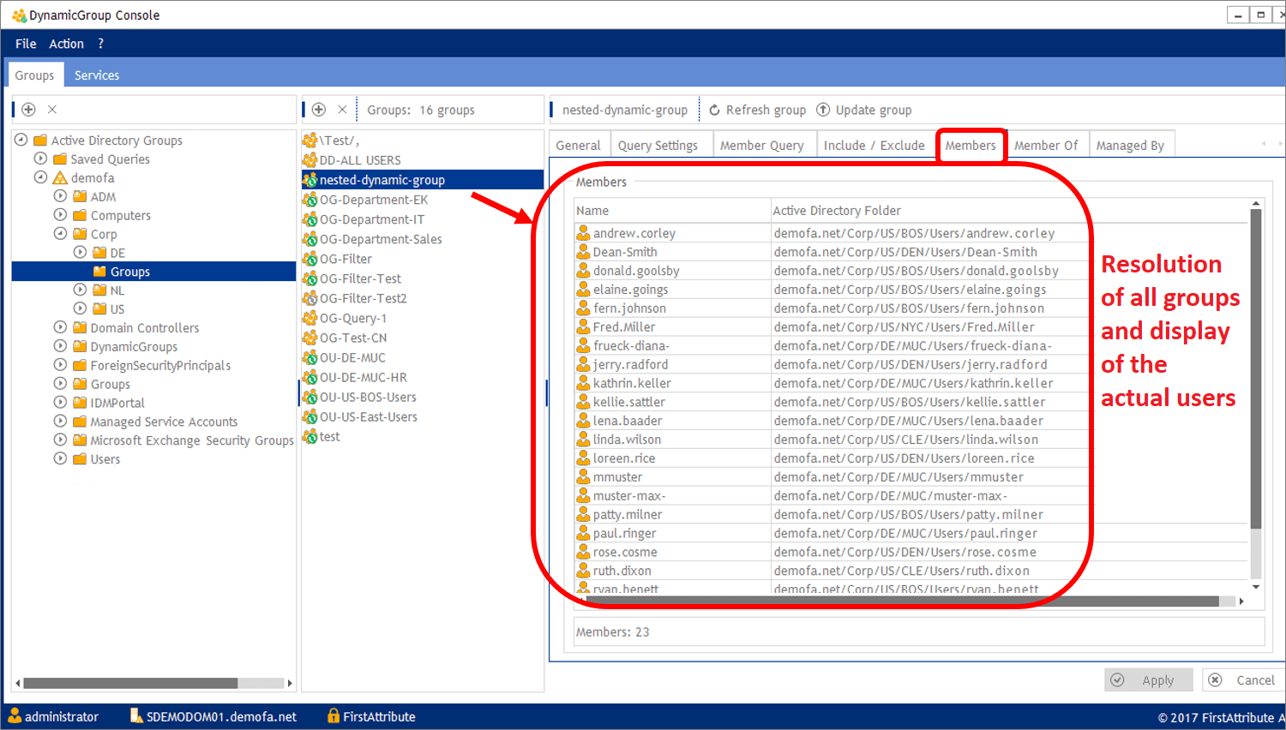Click the FirstAttribute lock icon in the status bar

click(x=333, y=716)
